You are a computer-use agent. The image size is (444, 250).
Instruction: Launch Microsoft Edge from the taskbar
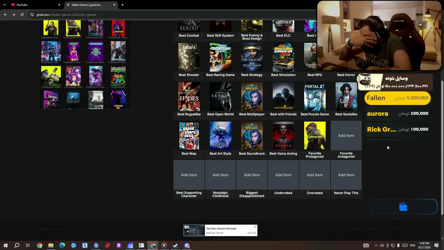(62, 245)
